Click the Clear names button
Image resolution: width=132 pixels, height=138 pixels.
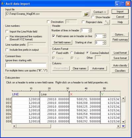coord(80,68)
